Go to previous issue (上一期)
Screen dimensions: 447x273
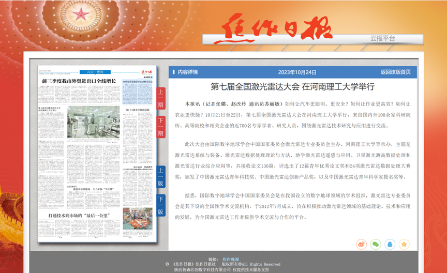tap(161, 98)
